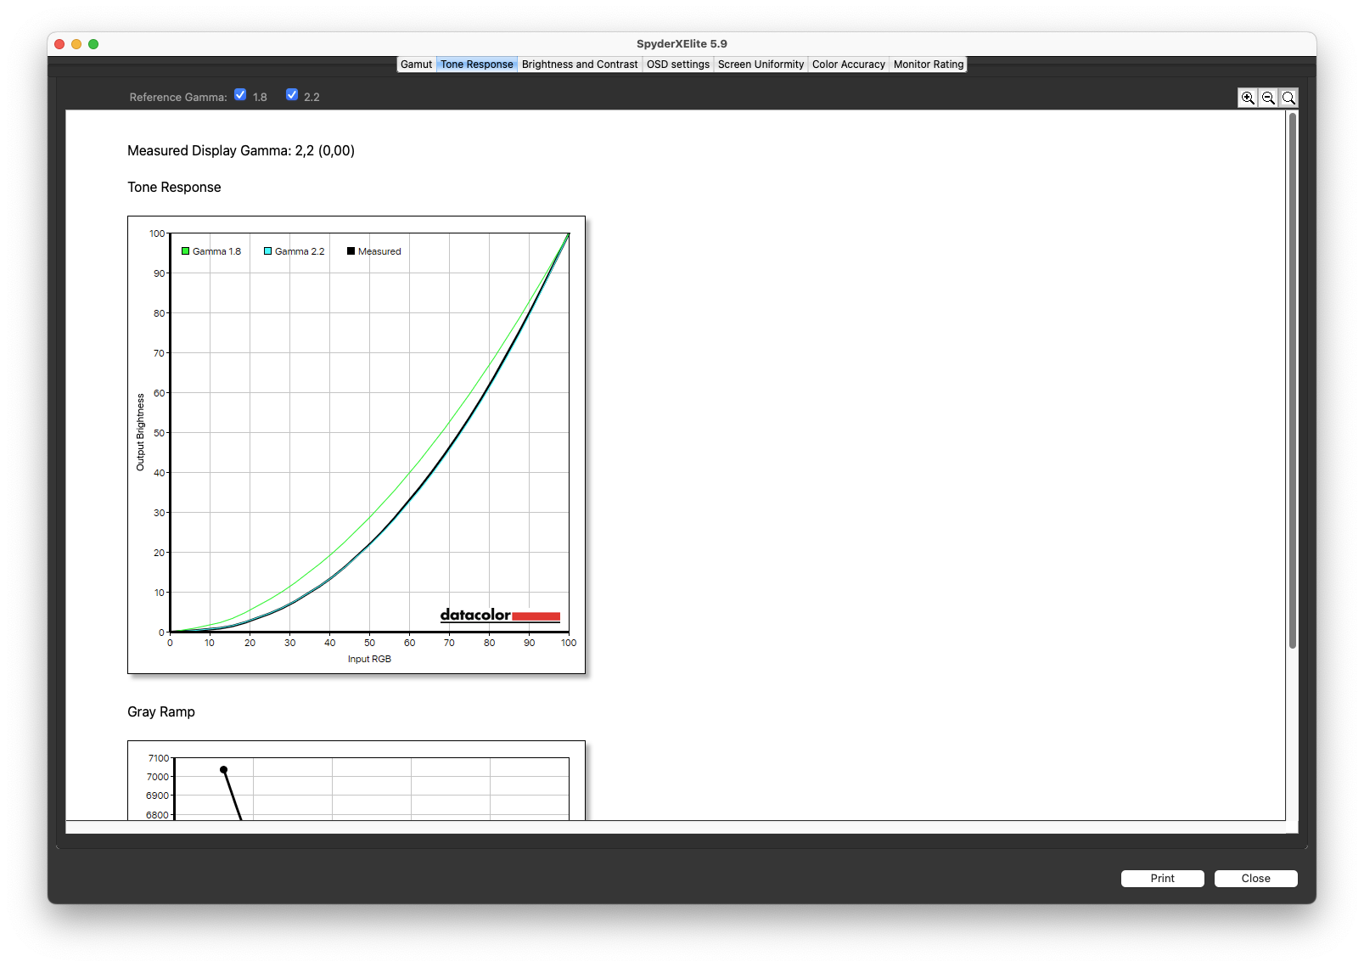Screen dimensions: 1364x967
Task: Click the "SpyderXElite 5.9" window title
Action: 682,44
